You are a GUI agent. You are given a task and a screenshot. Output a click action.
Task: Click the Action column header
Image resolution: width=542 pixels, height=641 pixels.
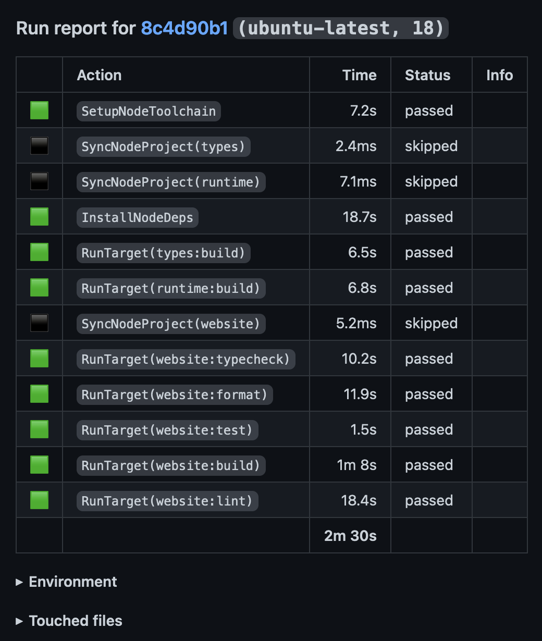(99, 75)
